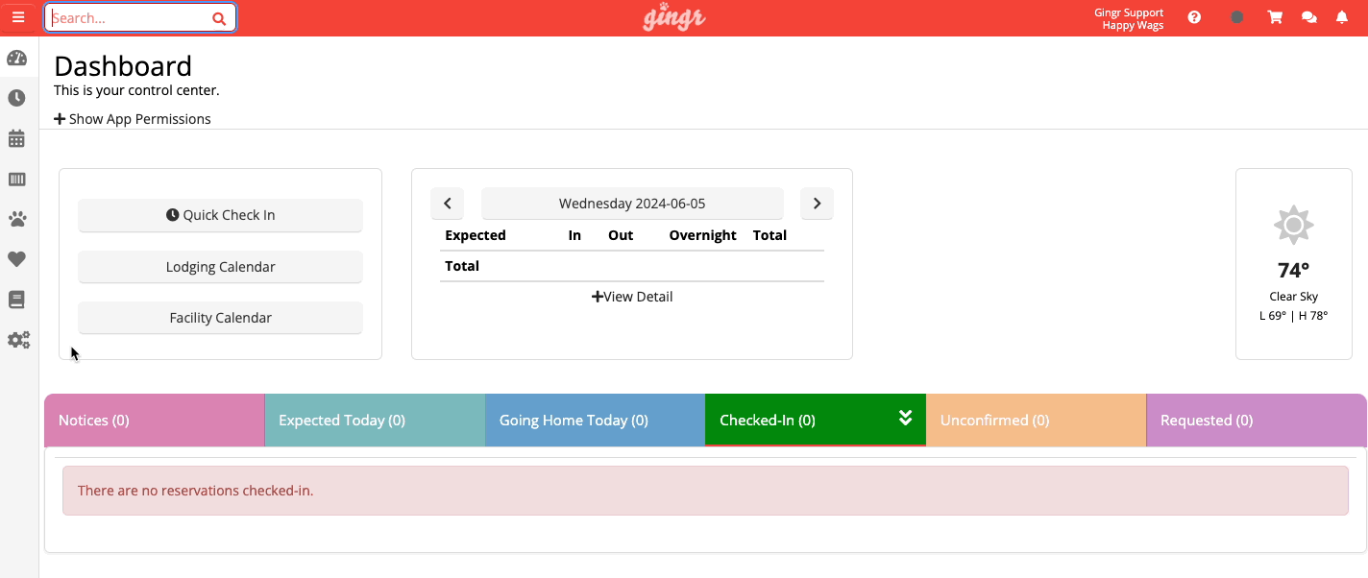The height and width of the screenshot is (578, 1368).
Task: Open the clock icon in sidebar
Action: click(x=16, y=98)
